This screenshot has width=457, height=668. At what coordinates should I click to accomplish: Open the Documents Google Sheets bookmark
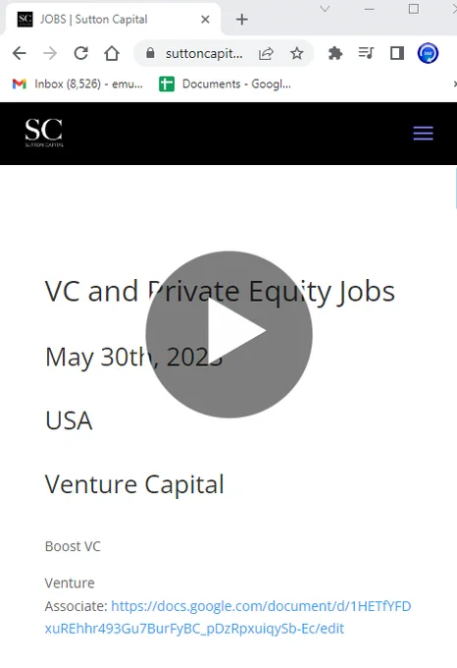click(x=225, y=83)
